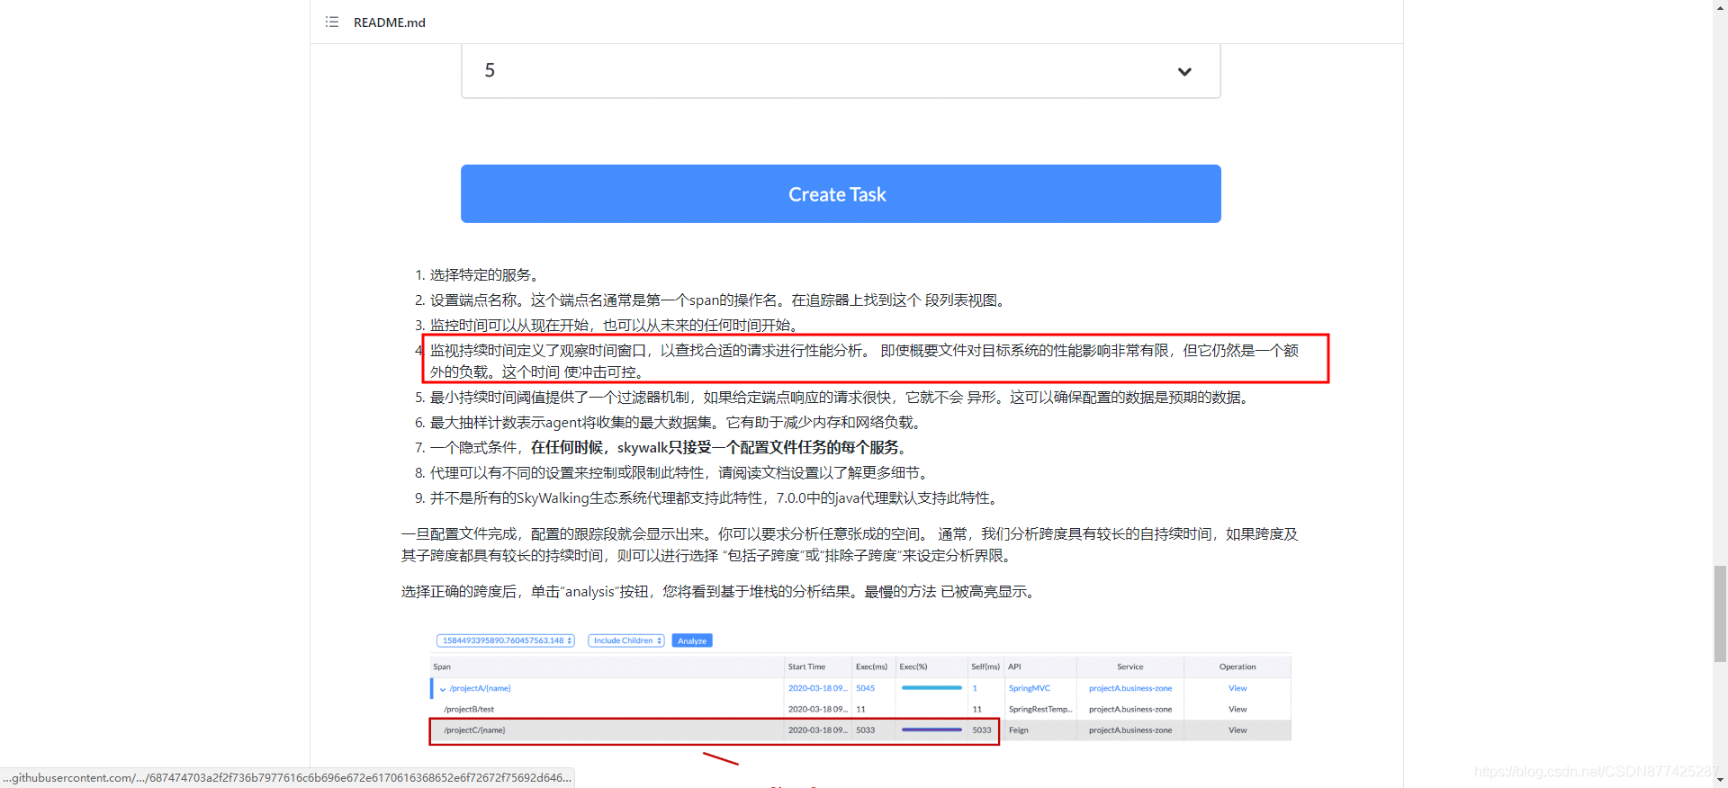Click list item 5 starting 最小持续时间阈值
Viewport: 1728px width, 788px height.
coord(841,398)
